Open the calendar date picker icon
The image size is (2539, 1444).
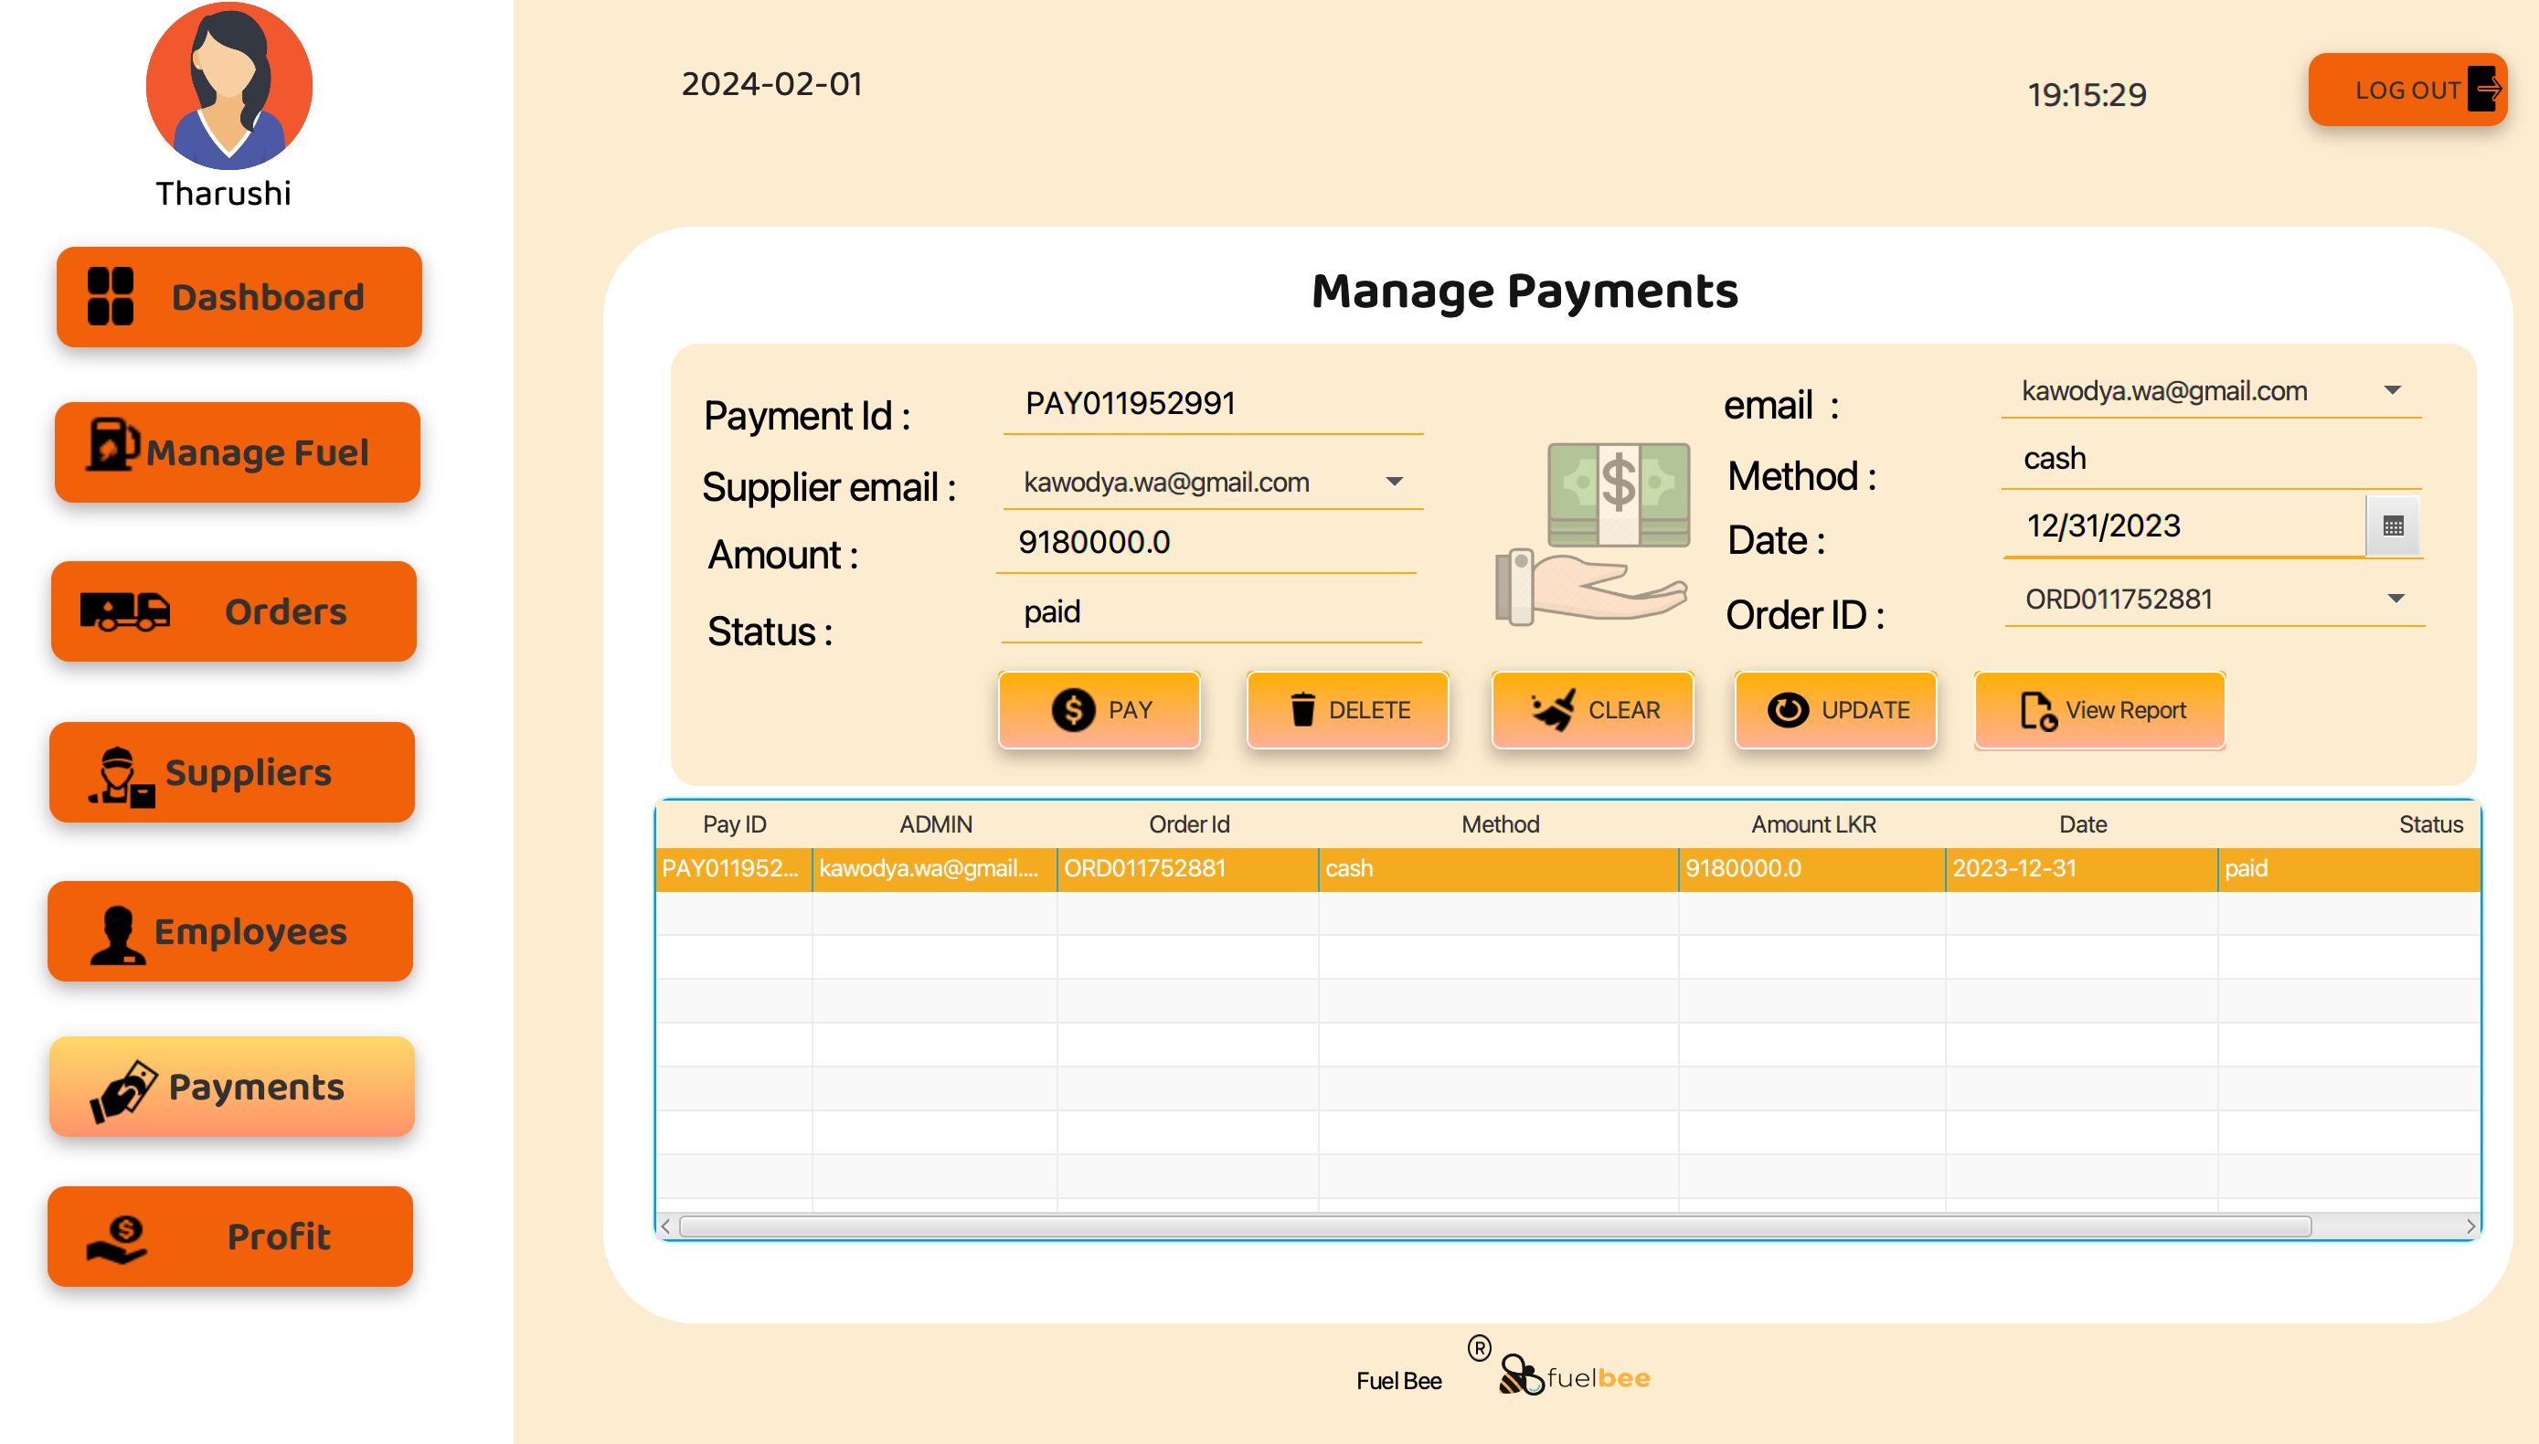tap(2393, 526)
